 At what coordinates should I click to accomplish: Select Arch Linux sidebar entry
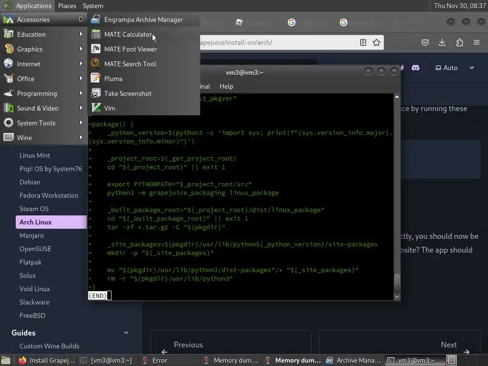click(51, 222)
